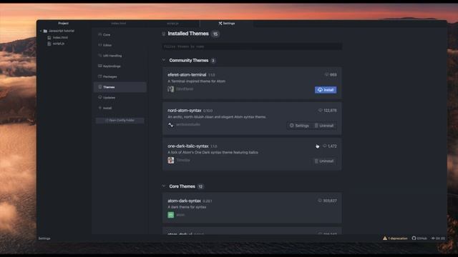
Task: Click the Core section icon in sidebar
Action: (x=100, y=34)
